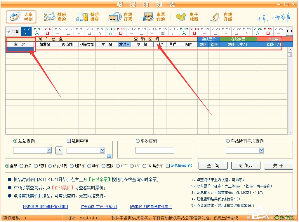Sort results by the 终点站 column
Image resolution: width=299 pixels, height=222 pixels.
pyautogui.click(x=67, y=44)
